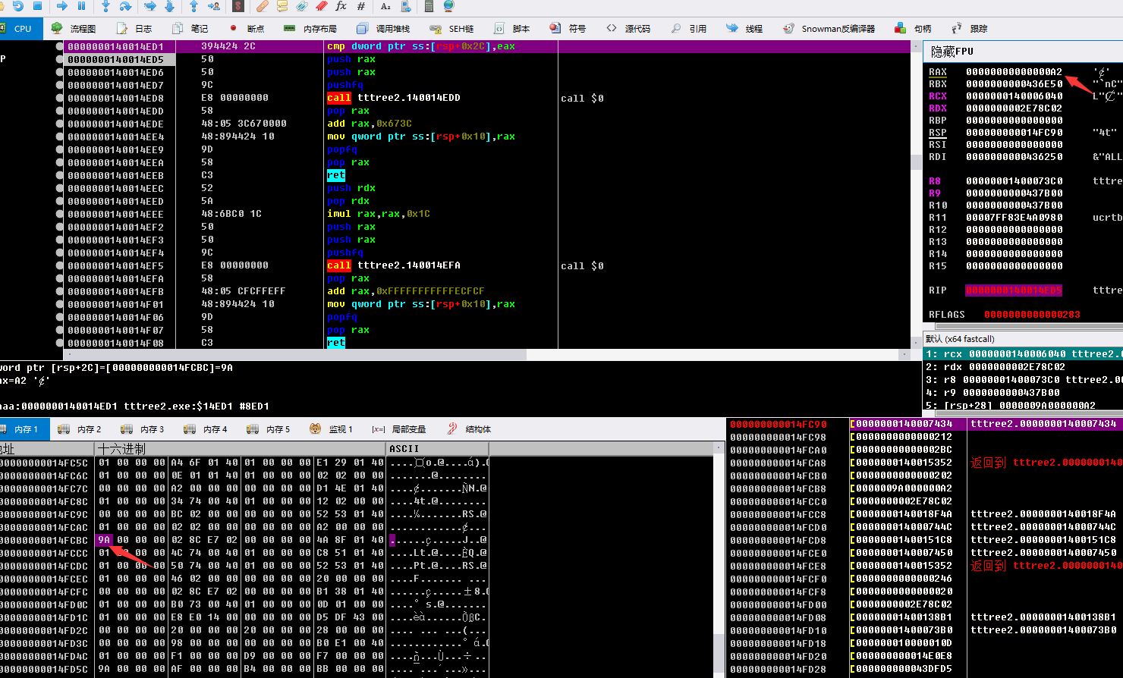Open the 源代码 source tab
Viewport: 1123px width, 678px height.
point(628,29)
